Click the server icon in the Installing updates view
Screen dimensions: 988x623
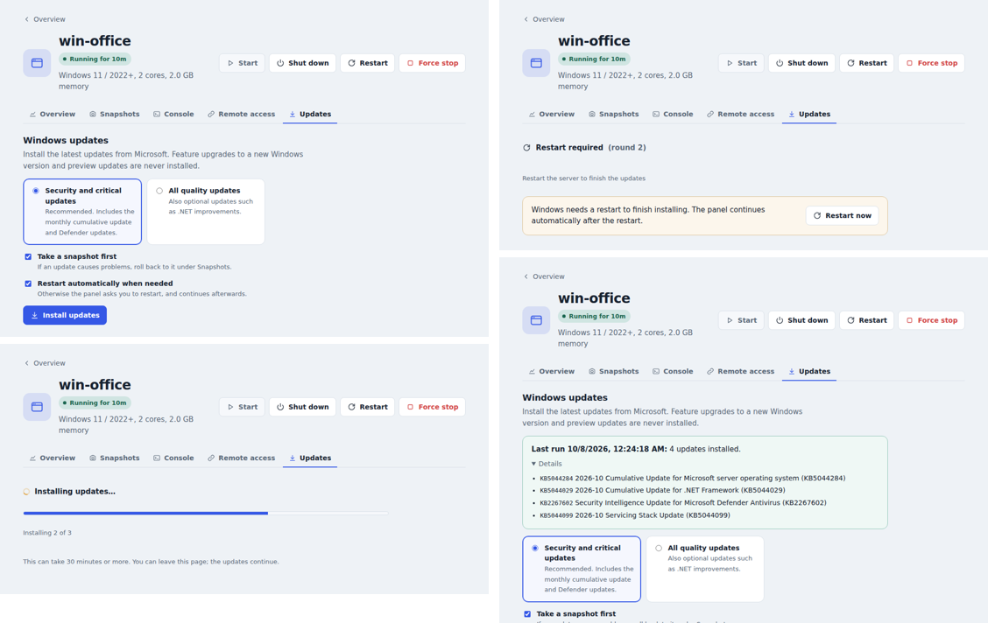click(37, 407)
